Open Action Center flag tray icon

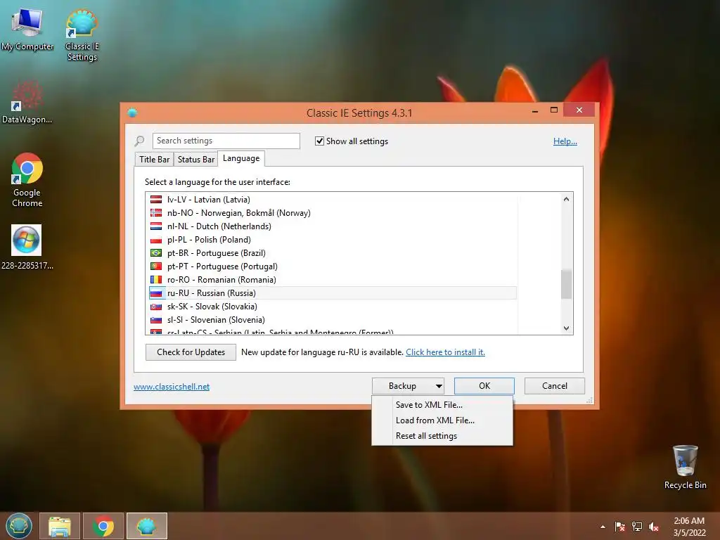(x=620, y=527)
